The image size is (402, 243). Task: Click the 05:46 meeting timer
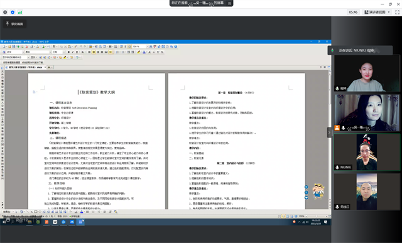pyautogui.click(x=353, y=12)
